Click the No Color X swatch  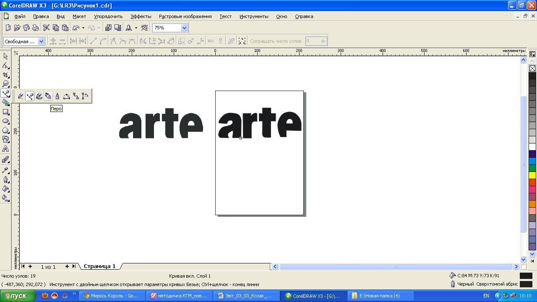point(532,68)
